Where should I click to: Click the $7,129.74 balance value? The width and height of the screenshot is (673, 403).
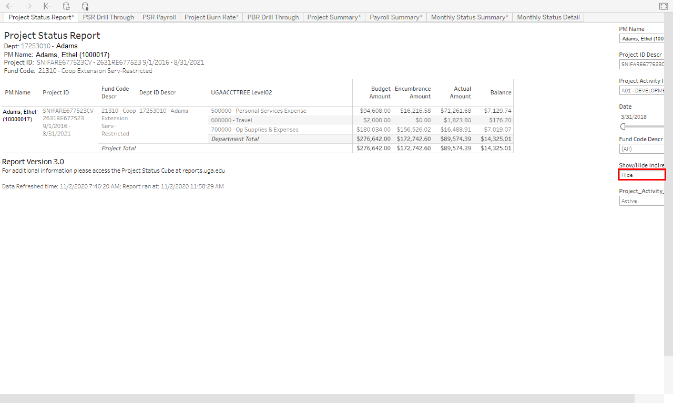[x=497, y=111]
